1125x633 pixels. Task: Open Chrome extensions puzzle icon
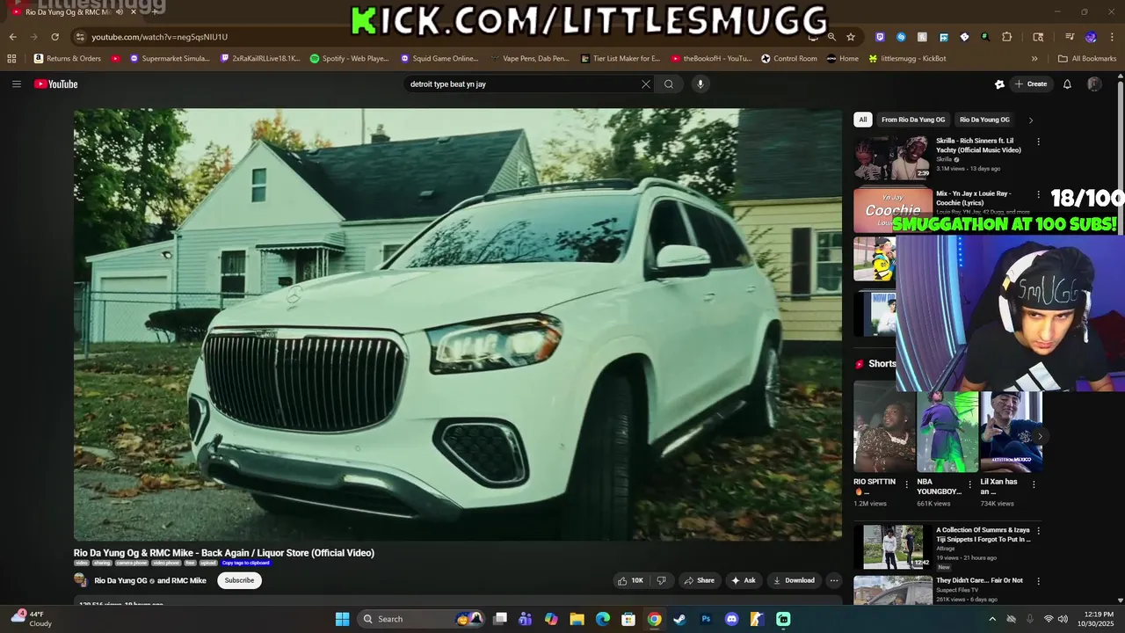1007,37
